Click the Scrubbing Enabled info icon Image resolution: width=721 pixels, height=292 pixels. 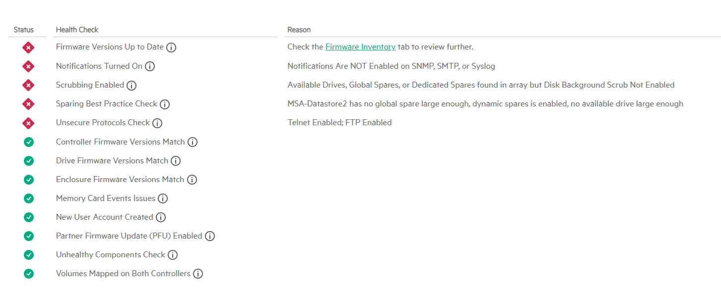(131, 85)
